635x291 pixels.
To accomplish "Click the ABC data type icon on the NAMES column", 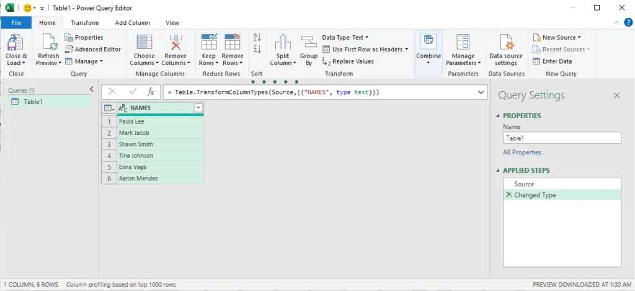I will (123, 108).
